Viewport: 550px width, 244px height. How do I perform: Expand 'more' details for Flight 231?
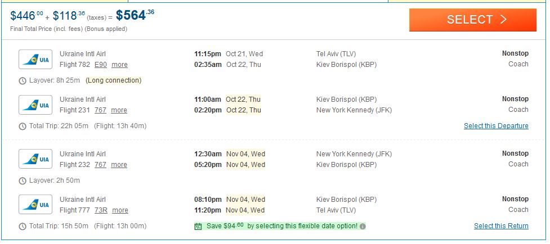pyautogui.click(x=119, y=110)
